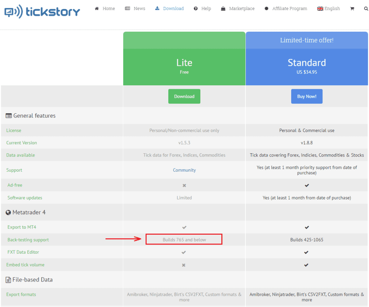Screen dimensions: 369x307
Task: Open the shopping cart
Action: [352, 9]
